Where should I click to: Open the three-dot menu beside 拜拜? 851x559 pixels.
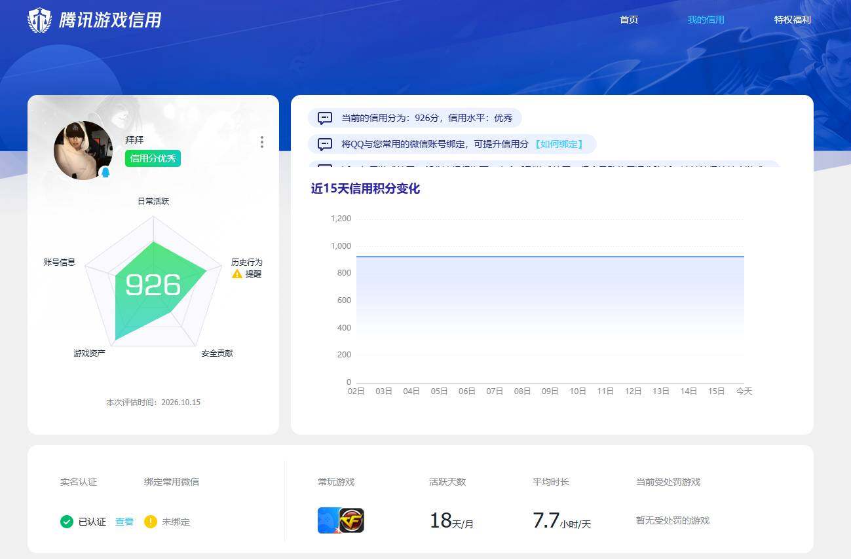262,142
